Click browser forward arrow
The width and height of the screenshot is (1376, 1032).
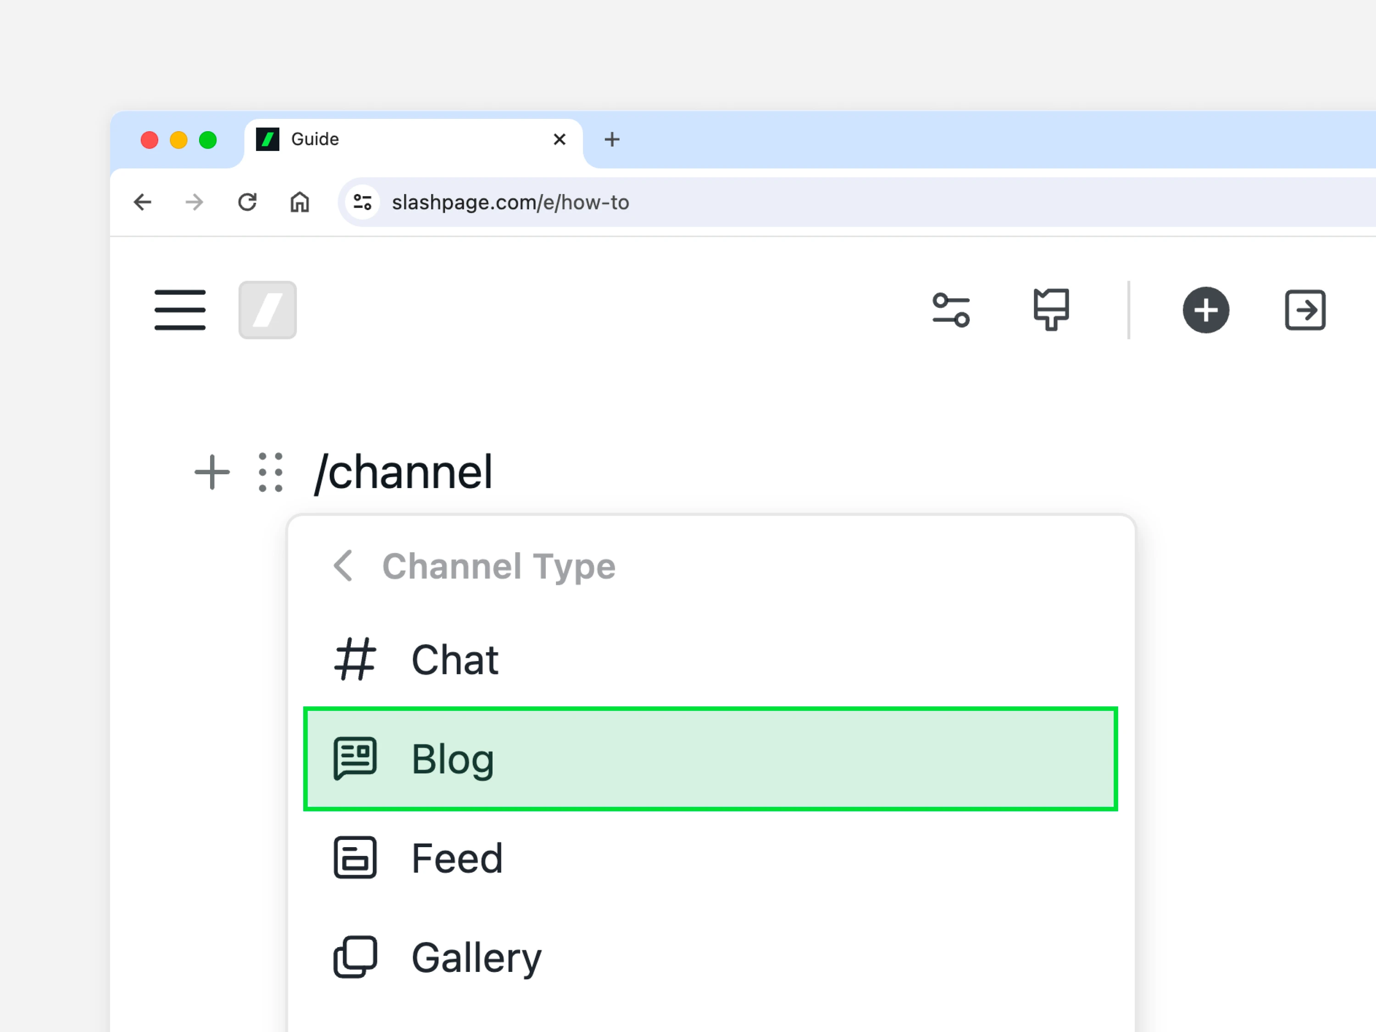(195, 202)
